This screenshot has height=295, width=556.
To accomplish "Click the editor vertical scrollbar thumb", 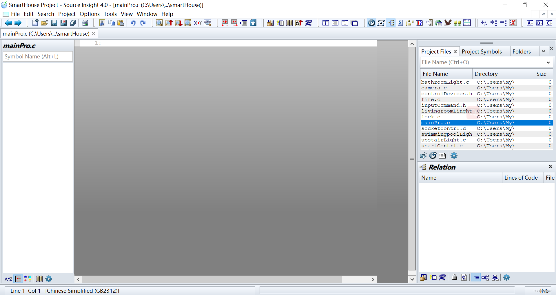I will coord(412,159).
